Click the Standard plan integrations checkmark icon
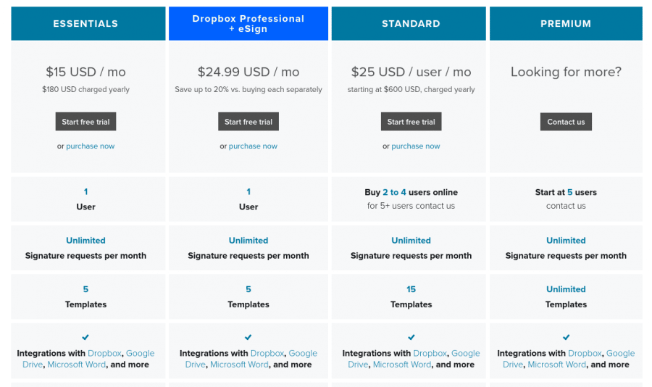 point(411,337)
